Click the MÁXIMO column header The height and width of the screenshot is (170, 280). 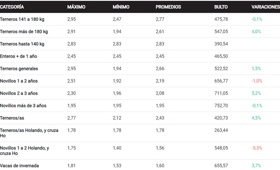coord(76,7)
